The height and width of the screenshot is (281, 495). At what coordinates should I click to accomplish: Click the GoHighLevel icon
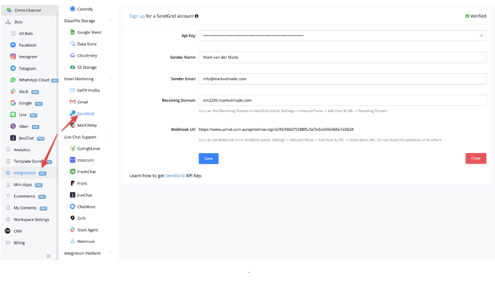click(x=72, y=148)
